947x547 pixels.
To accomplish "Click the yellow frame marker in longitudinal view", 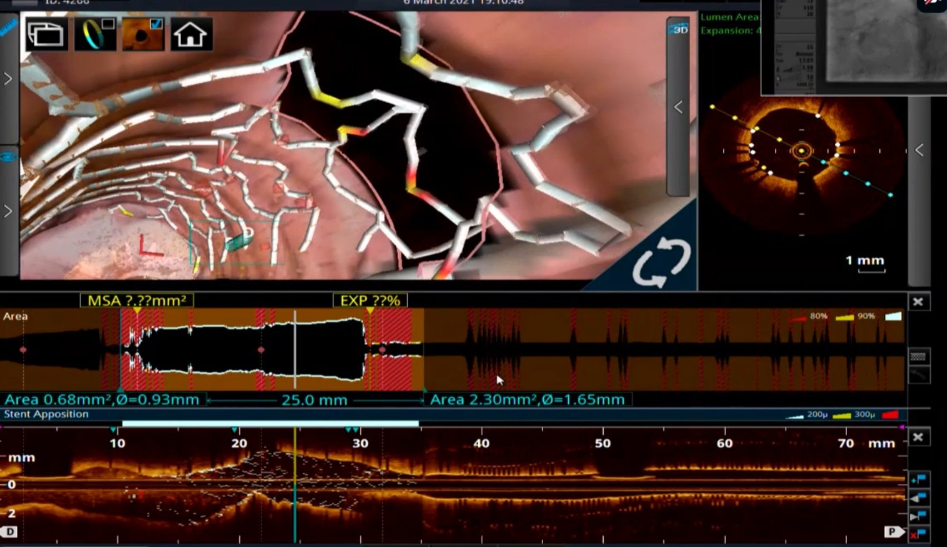I will (x=295, y=484).
